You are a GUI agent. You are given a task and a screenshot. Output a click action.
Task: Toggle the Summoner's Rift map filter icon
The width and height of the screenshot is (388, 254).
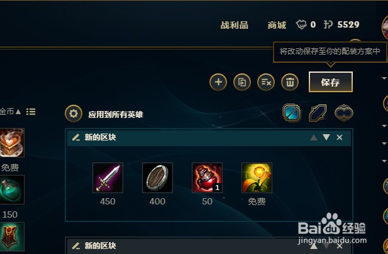click(x=292, y=113)
